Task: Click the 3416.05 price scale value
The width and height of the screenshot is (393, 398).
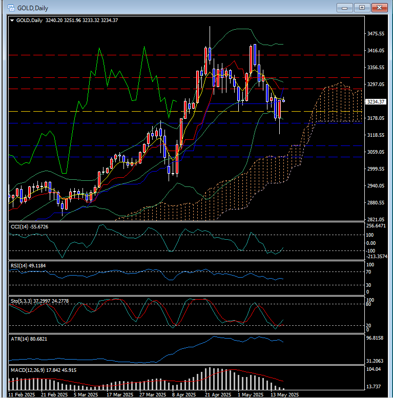Action: (376, 51)
